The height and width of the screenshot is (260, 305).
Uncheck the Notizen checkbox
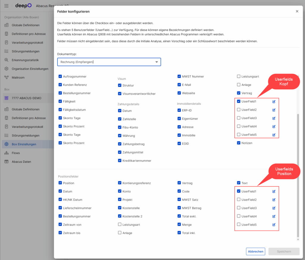point(239,143)
